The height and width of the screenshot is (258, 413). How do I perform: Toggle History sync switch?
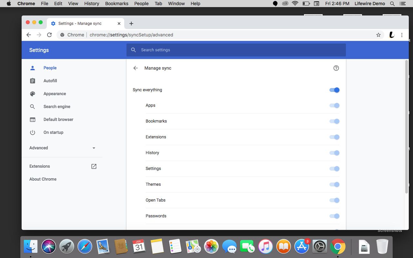coord(334,153)
